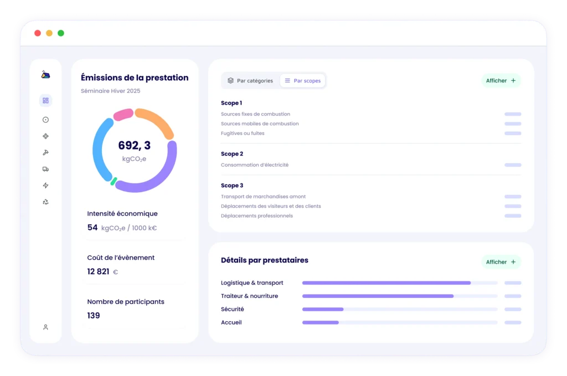This screenshot has width=567, height=376.
Task: Click the Scope 2 heading
Action: 232,153
